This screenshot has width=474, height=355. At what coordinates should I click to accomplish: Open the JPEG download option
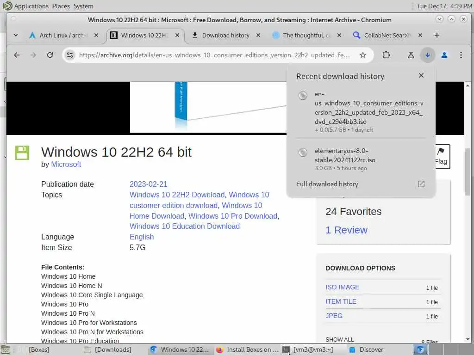334,316
